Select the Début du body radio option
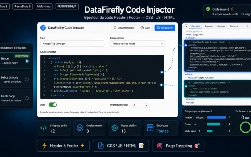251x157 pixels. point(27,79)
